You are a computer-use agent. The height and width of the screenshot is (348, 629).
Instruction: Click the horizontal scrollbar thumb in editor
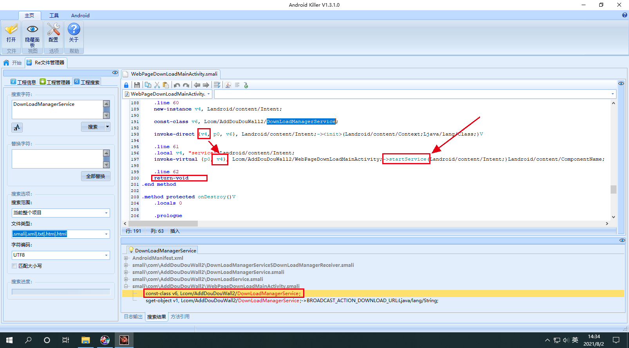163,223
